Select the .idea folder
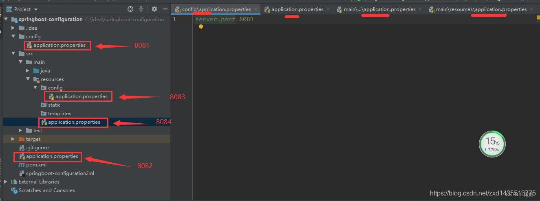The width and height of the screenshot is (540, 201). click(x=31, y=28)
